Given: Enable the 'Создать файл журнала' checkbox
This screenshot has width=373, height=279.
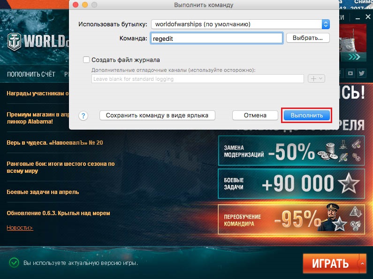Looking at the screenshot, I should pyautogui.click(x=86, y=60).
